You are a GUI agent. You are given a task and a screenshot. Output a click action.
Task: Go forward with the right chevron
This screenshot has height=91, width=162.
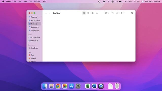point(50,13)
